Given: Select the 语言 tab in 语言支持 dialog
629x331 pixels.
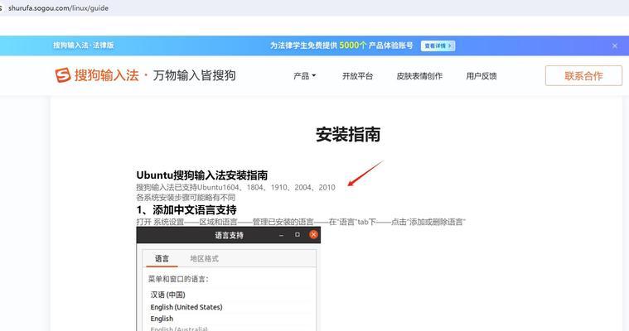Looking at the screenshot, I should (162, 258).
